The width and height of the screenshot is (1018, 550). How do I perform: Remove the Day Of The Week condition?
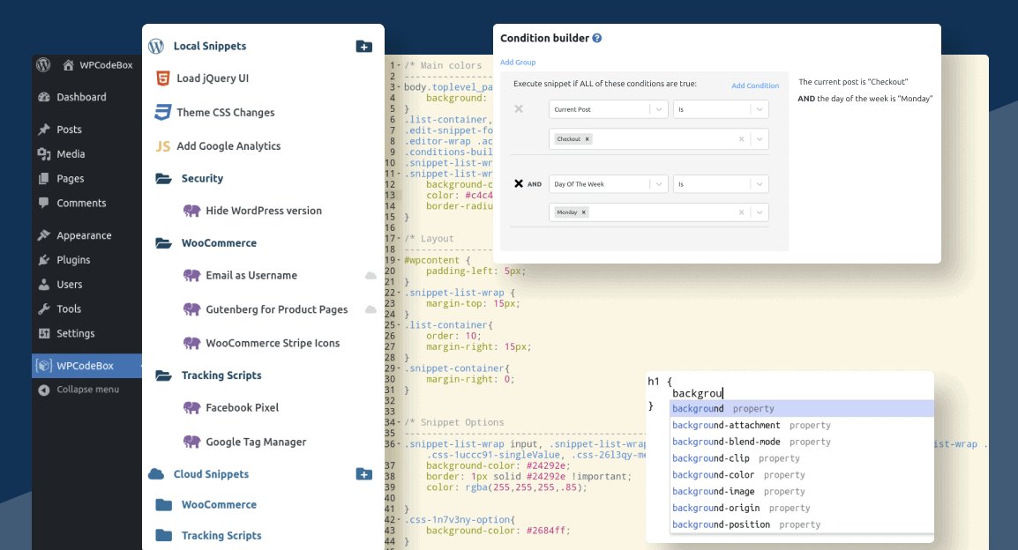(519, 183)
